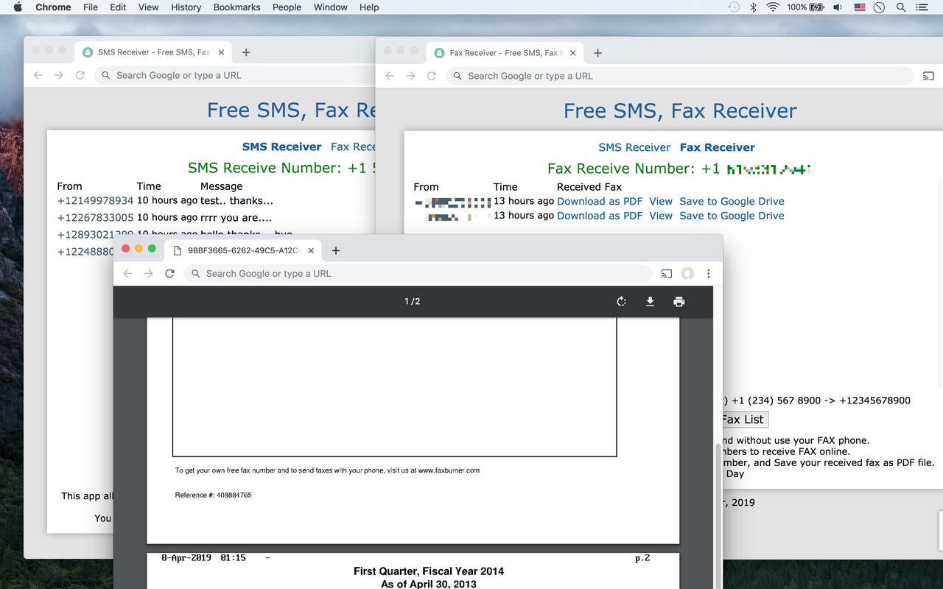Open Chrome's three-dot menu in the PDF window
This screenshot has width=943, height=589.
point(708,273)
